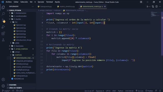
Task: Open the Ver menu
Action: click(x=31, y=2)
